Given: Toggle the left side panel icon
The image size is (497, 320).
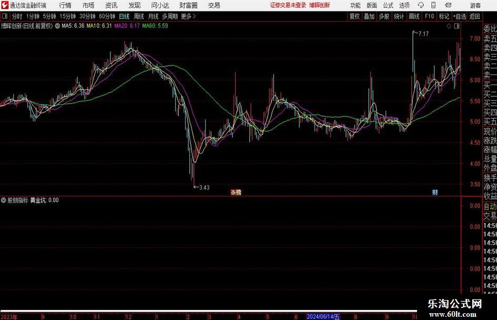Looking at the screenshot, I should [x=5, y=16].
